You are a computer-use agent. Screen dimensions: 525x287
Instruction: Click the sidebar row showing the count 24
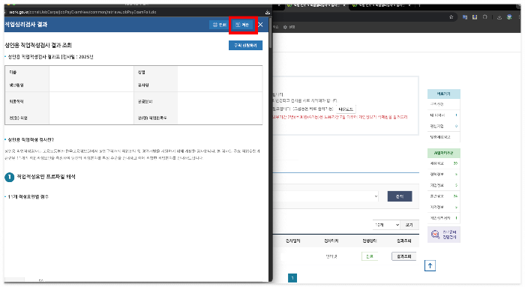point(443,196)
